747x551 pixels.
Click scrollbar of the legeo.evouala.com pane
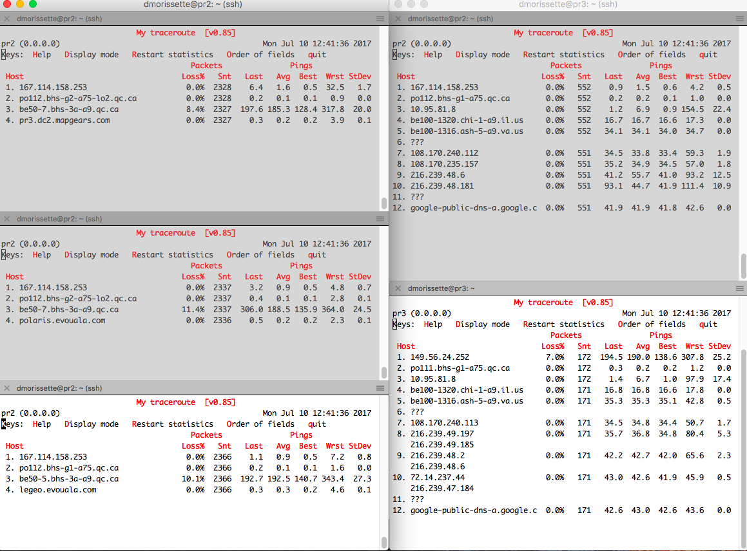(384, 543)
